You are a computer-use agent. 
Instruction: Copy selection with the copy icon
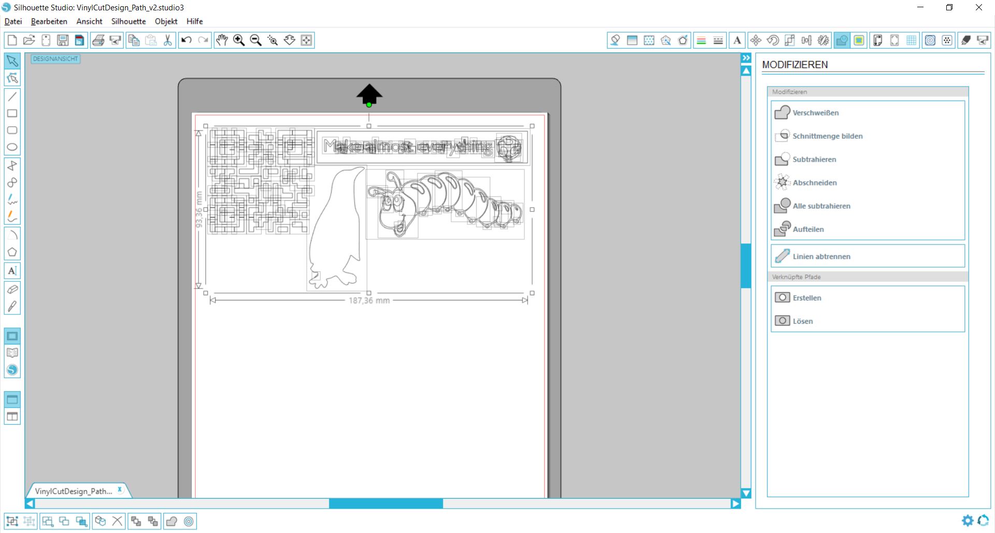tap(134, 40)
